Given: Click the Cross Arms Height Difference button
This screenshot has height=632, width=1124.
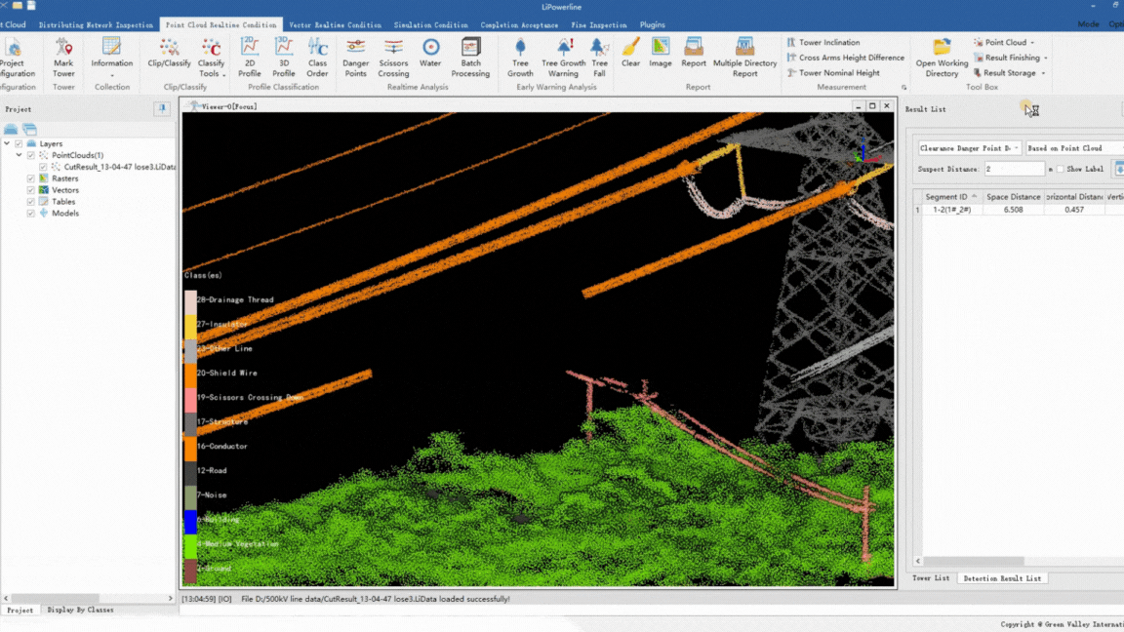Looking at the screenshot, I should [851, 58].
